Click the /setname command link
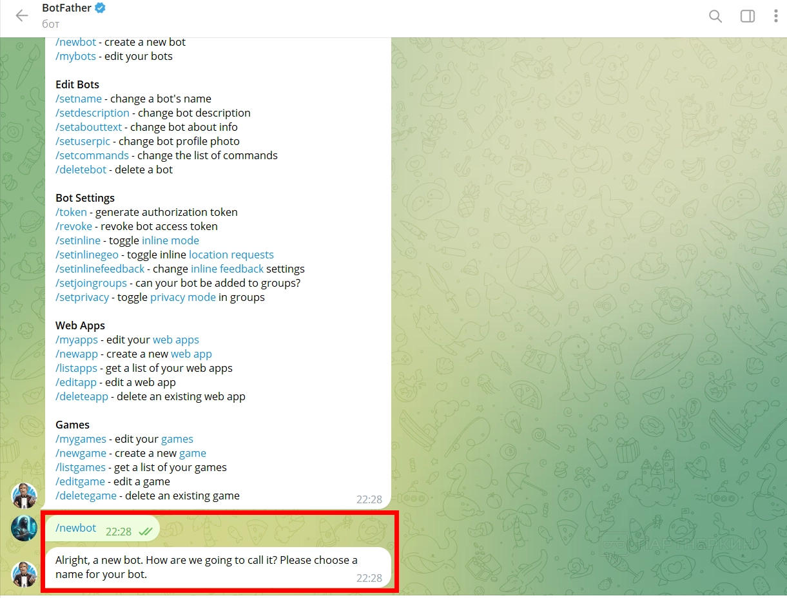This screenshot has width=787, height=598. point(79,99)
